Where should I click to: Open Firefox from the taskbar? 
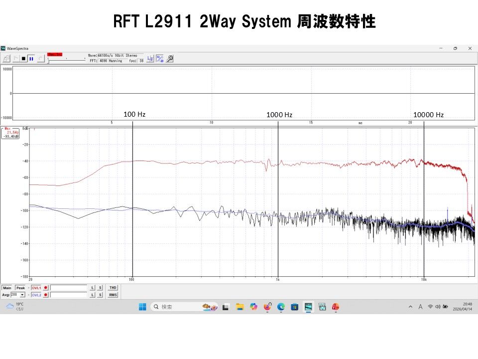(x=267, y=307)
